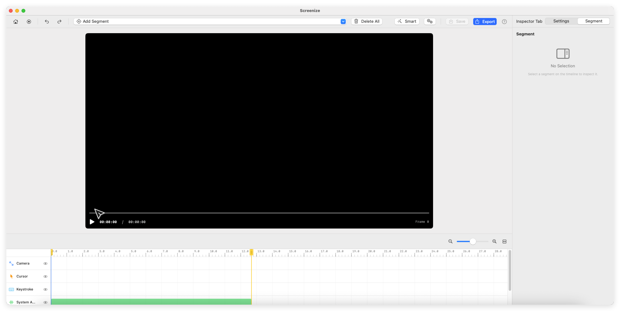Go to the home screen icon
The height and width of the screenshot is (311, 620).
click(x=15, y=21)
